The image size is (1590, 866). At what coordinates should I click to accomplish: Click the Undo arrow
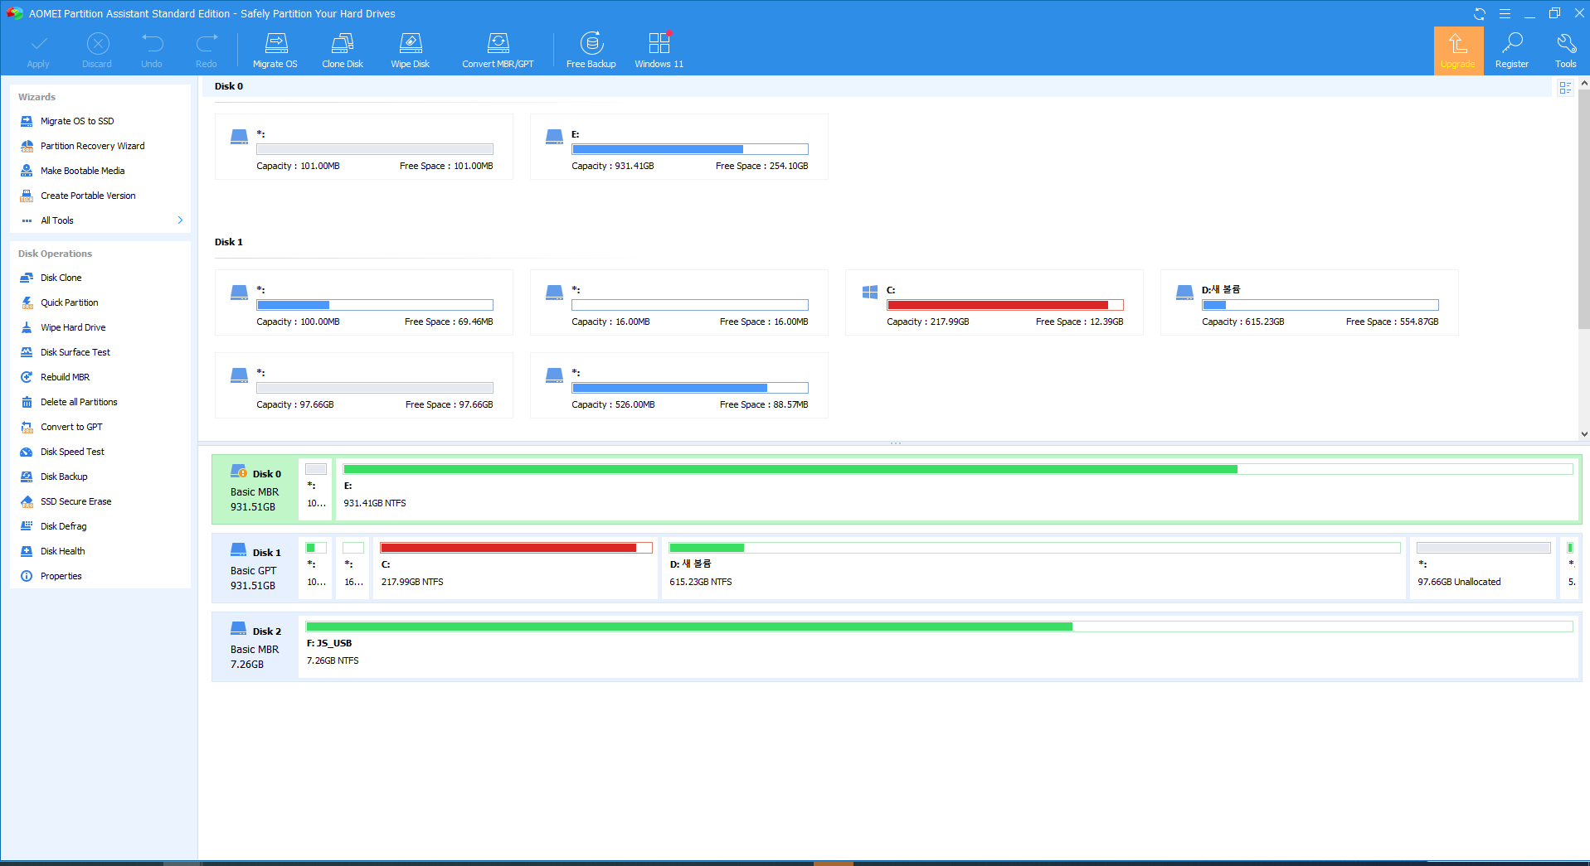[x=151, y=49]
